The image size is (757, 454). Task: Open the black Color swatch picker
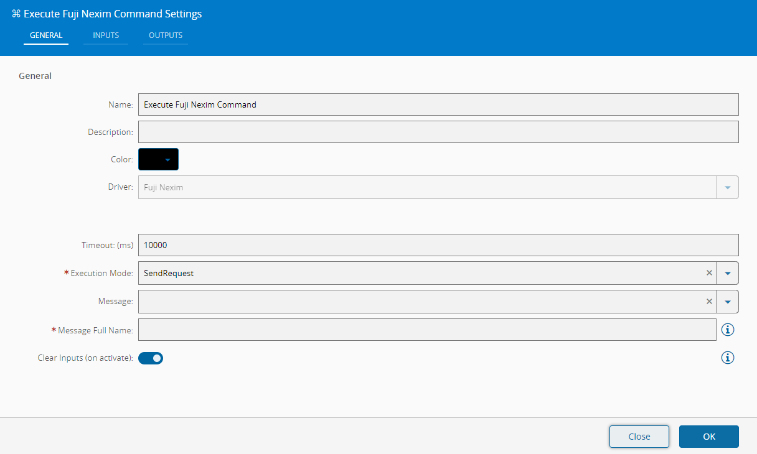tap(158, 159)
